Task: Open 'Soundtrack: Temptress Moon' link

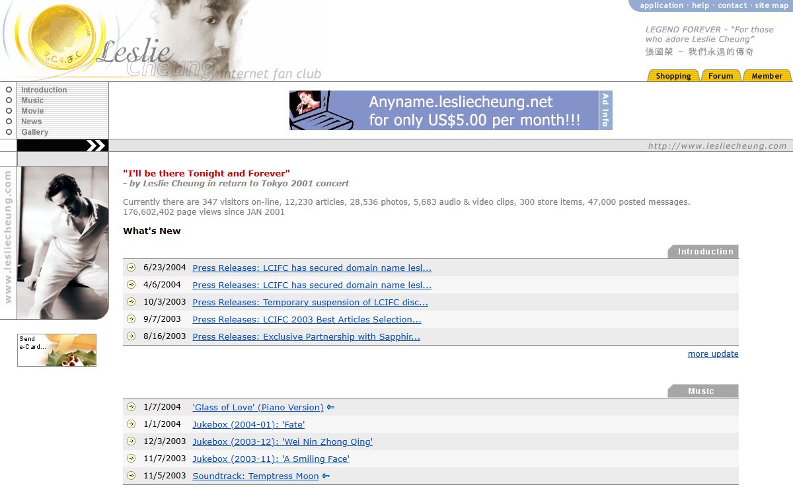Action: pyautogui.click(x=256, y=476)
